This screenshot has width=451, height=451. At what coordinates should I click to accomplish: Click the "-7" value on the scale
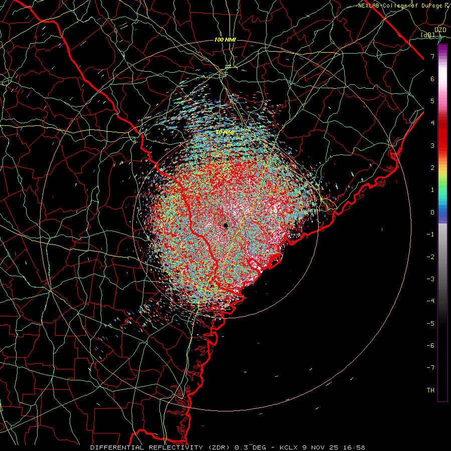point(430,368)
